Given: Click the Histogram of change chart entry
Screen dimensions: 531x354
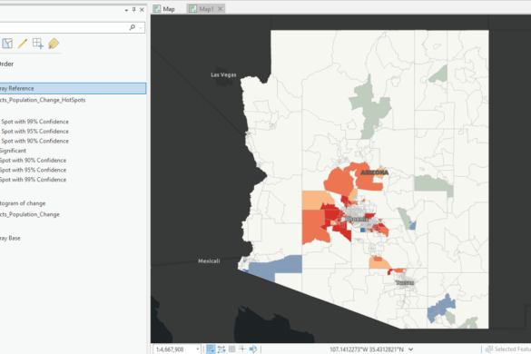Looking at the screenshot, I should [x=23, y=203].
